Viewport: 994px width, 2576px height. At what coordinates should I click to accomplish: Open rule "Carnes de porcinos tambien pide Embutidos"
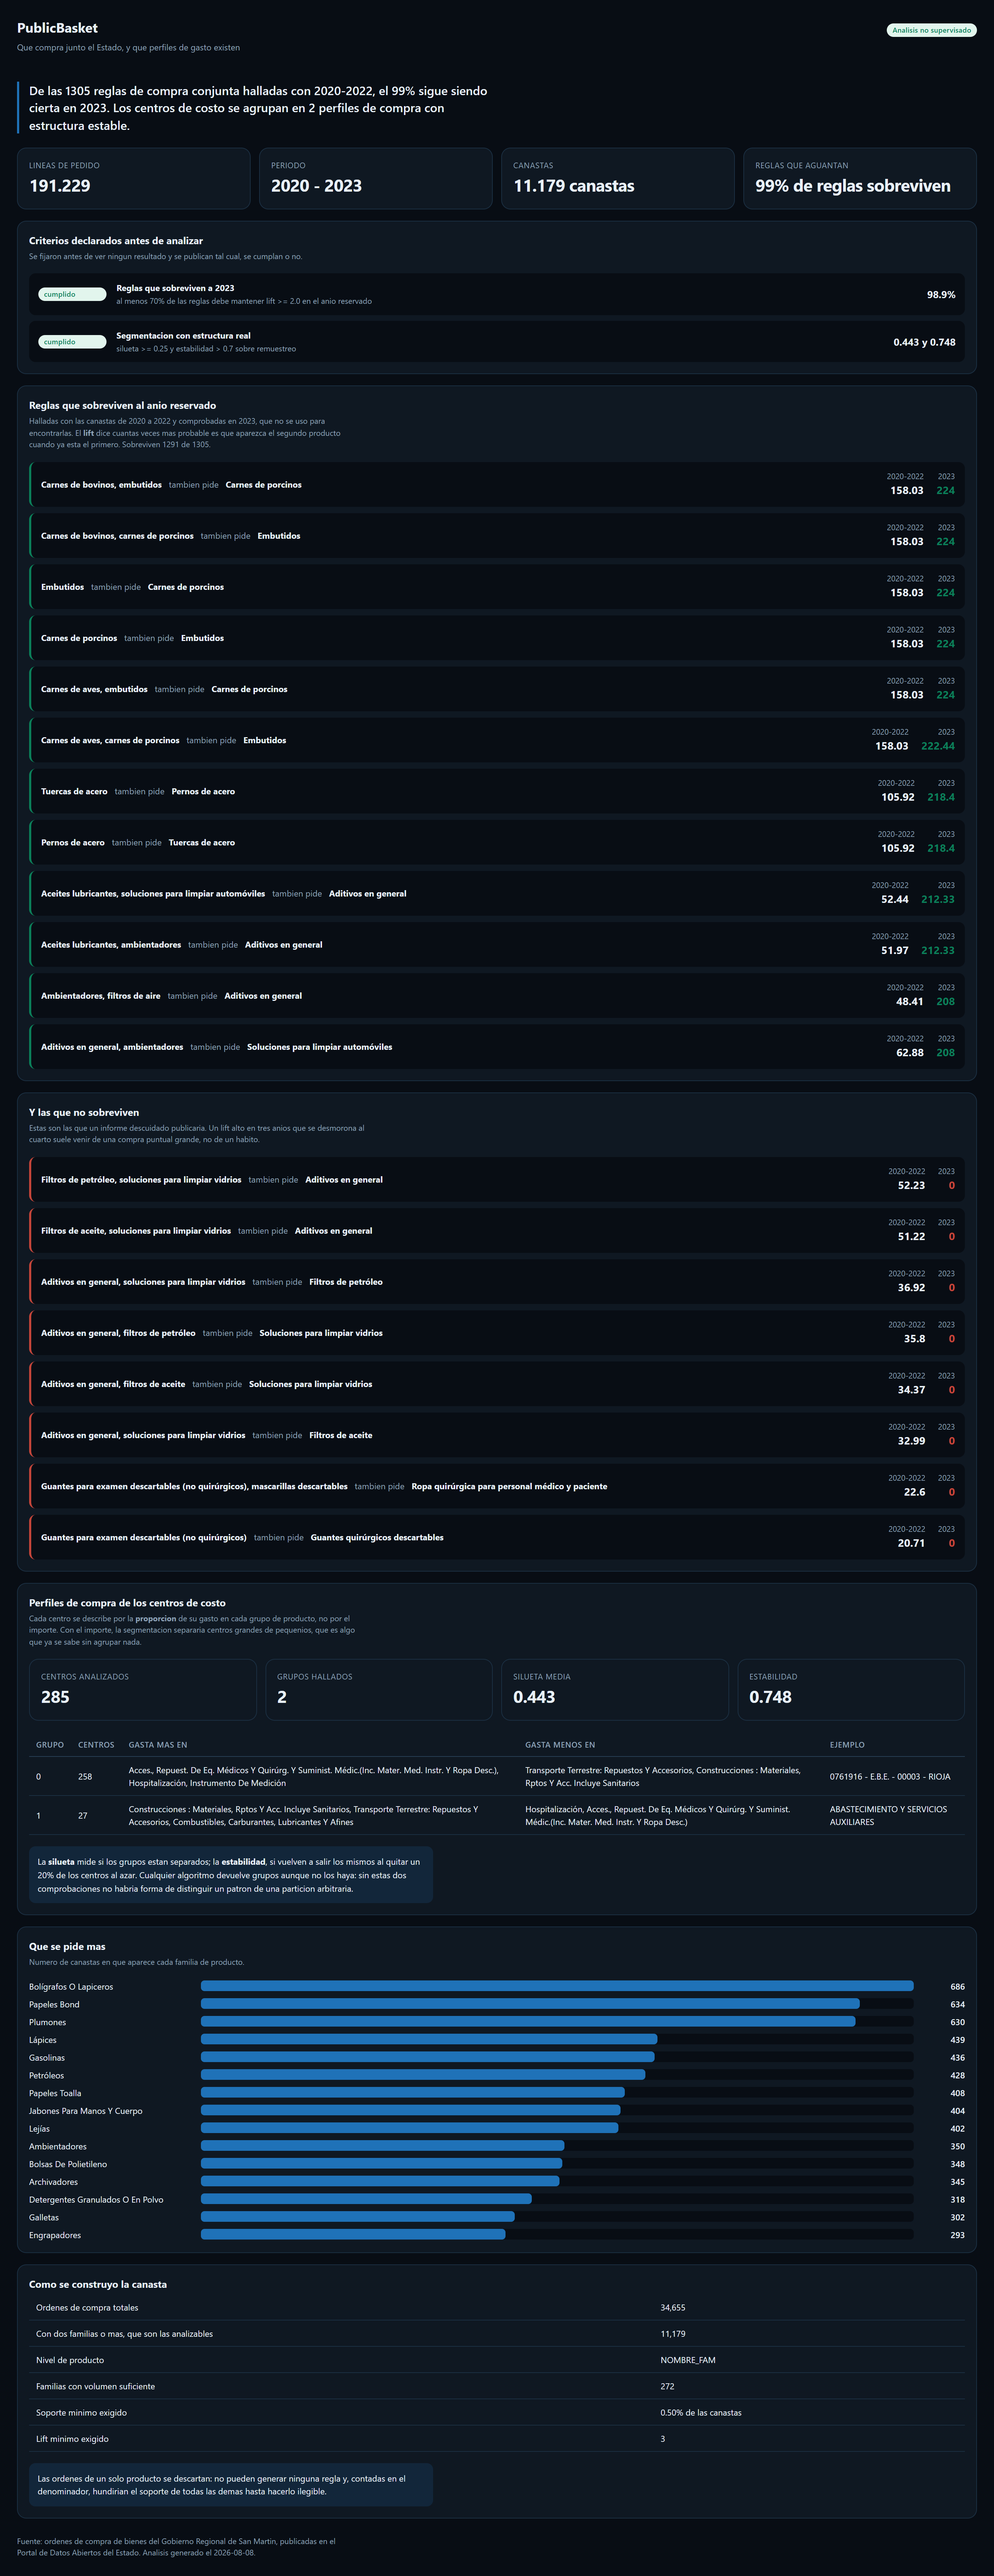point(497,638)
